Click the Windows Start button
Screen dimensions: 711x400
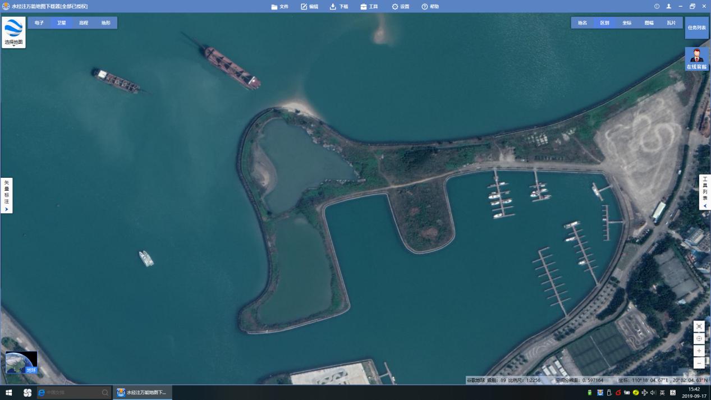pos(8,393)
